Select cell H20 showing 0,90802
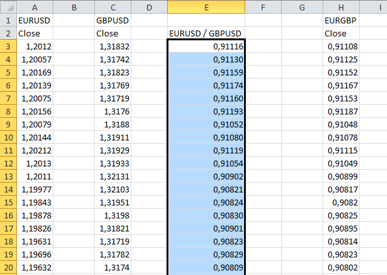This screenshot has width=387, height=275. [341, 267]
